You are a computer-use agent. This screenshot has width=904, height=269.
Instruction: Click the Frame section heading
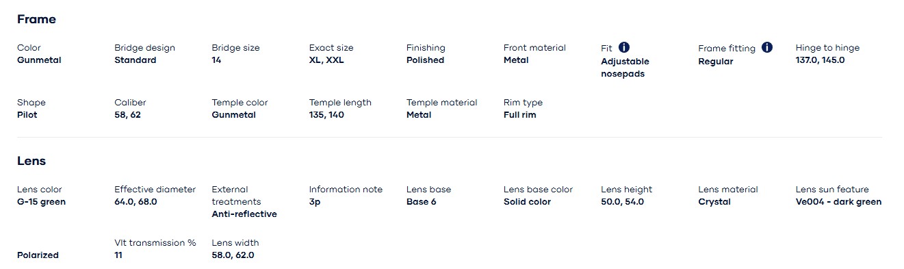(x=36, y=19)
